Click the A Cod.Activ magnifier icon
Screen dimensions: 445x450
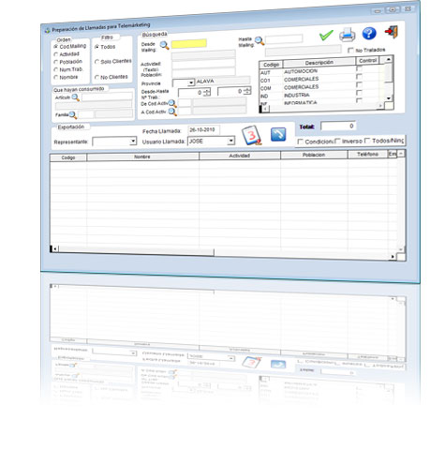coord(172,112)
